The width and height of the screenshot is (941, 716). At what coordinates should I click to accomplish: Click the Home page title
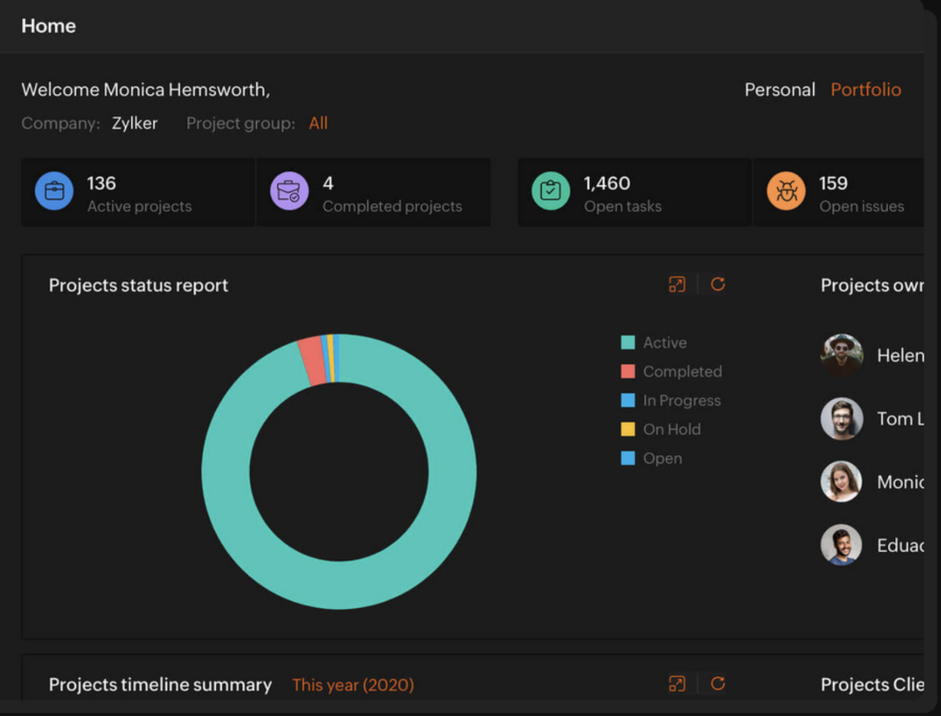(x=49, y=26)
